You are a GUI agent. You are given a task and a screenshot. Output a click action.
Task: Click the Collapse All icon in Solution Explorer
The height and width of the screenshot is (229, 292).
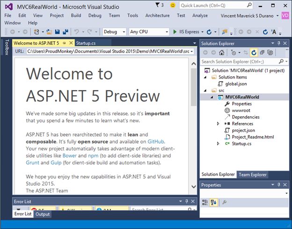tap(262, 53)
